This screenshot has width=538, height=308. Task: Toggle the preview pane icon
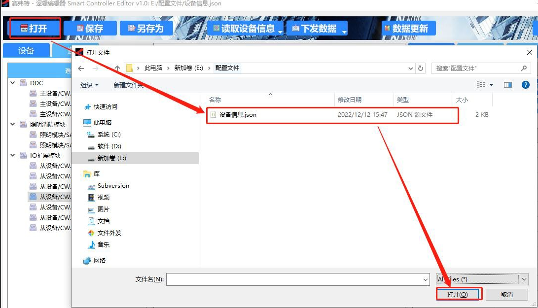508,85
